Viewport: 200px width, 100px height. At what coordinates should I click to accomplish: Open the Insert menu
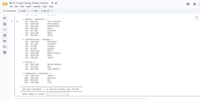click(29, 7)
